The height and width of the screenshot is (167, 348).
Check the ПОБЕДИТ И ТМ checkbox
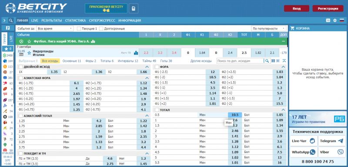pyautogui.click(x=20, y=153)
